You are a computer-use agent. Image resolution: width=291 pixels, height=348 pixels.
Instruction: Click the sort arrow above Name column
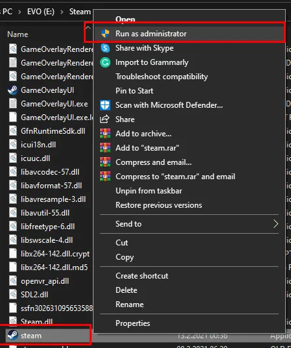[x=88, y=27]
